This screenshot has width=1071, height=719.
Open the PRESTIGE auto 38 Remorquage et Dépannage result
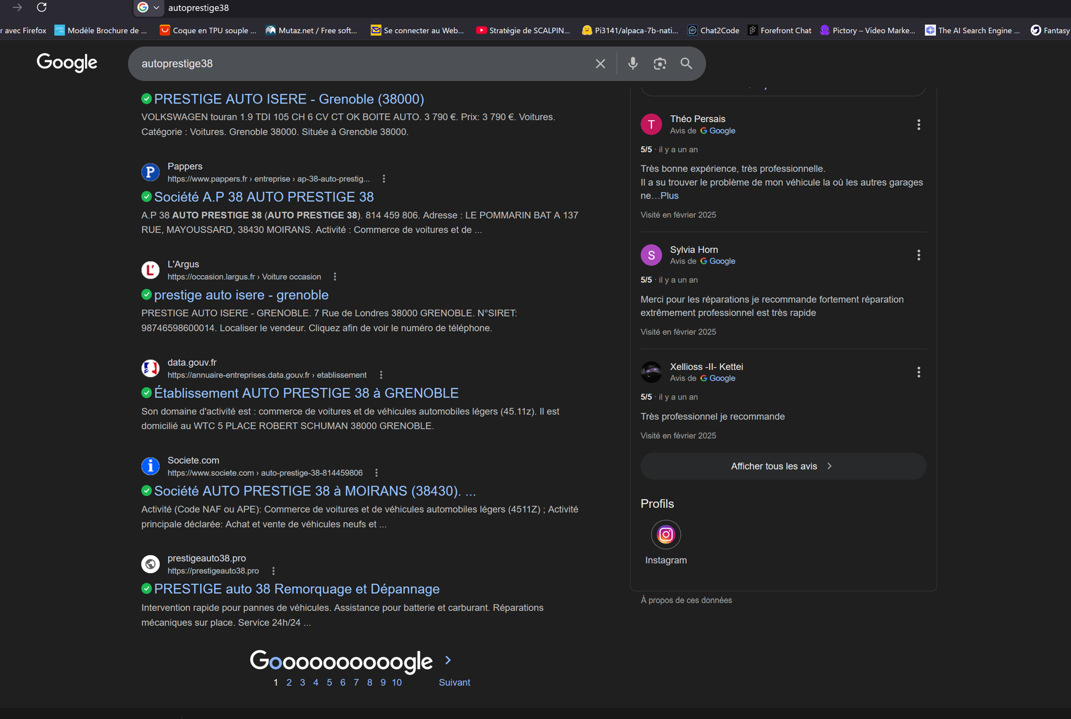click(x=296, y=589)
